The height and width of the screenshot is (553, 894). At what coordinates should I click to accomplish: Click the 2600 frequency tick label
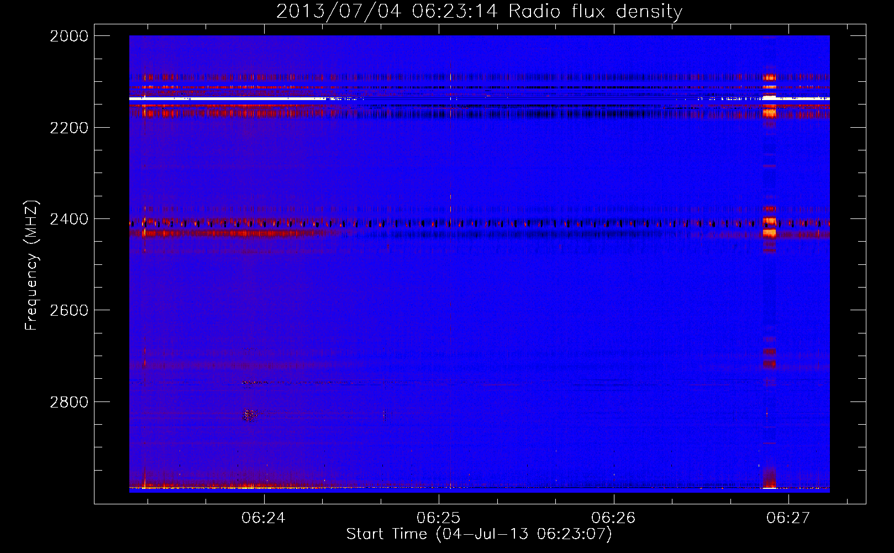point(69,310)
